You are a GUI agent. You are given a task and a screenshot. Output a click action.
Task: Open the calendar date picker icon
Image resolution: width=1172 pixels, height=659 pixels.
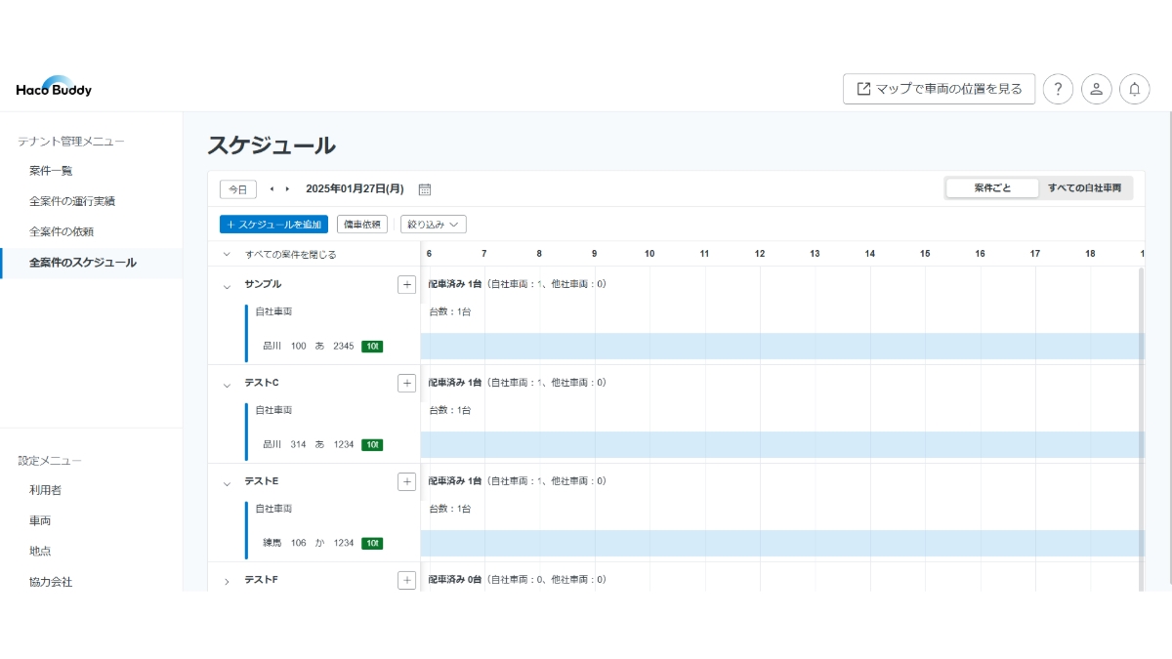tap(425, 189)
